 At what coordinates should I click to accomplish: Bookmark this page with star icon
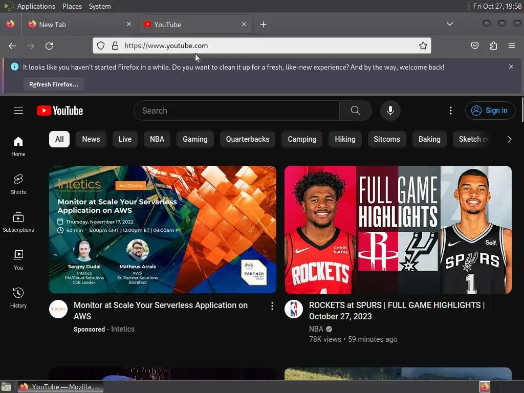tap(423, 46)
